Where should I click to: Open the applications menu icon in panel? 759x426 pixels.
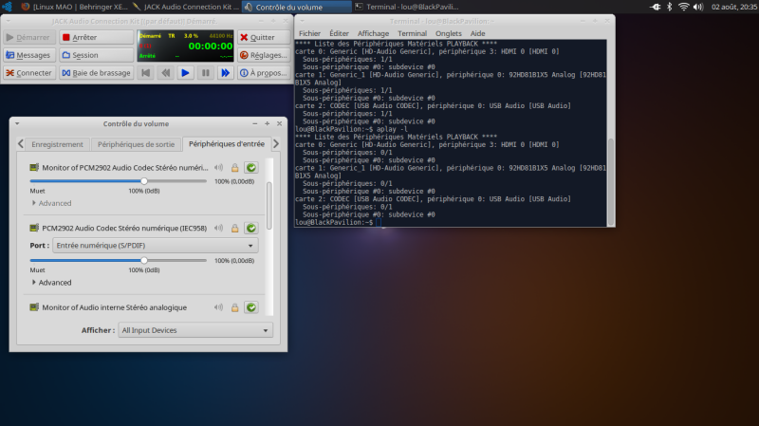click(x=7, y=7)
